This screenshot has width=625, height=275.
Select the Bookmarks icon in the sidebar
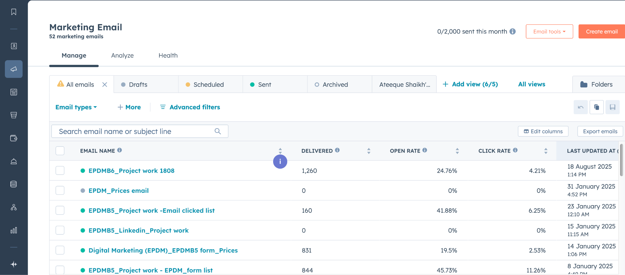[x=14, y=12]
